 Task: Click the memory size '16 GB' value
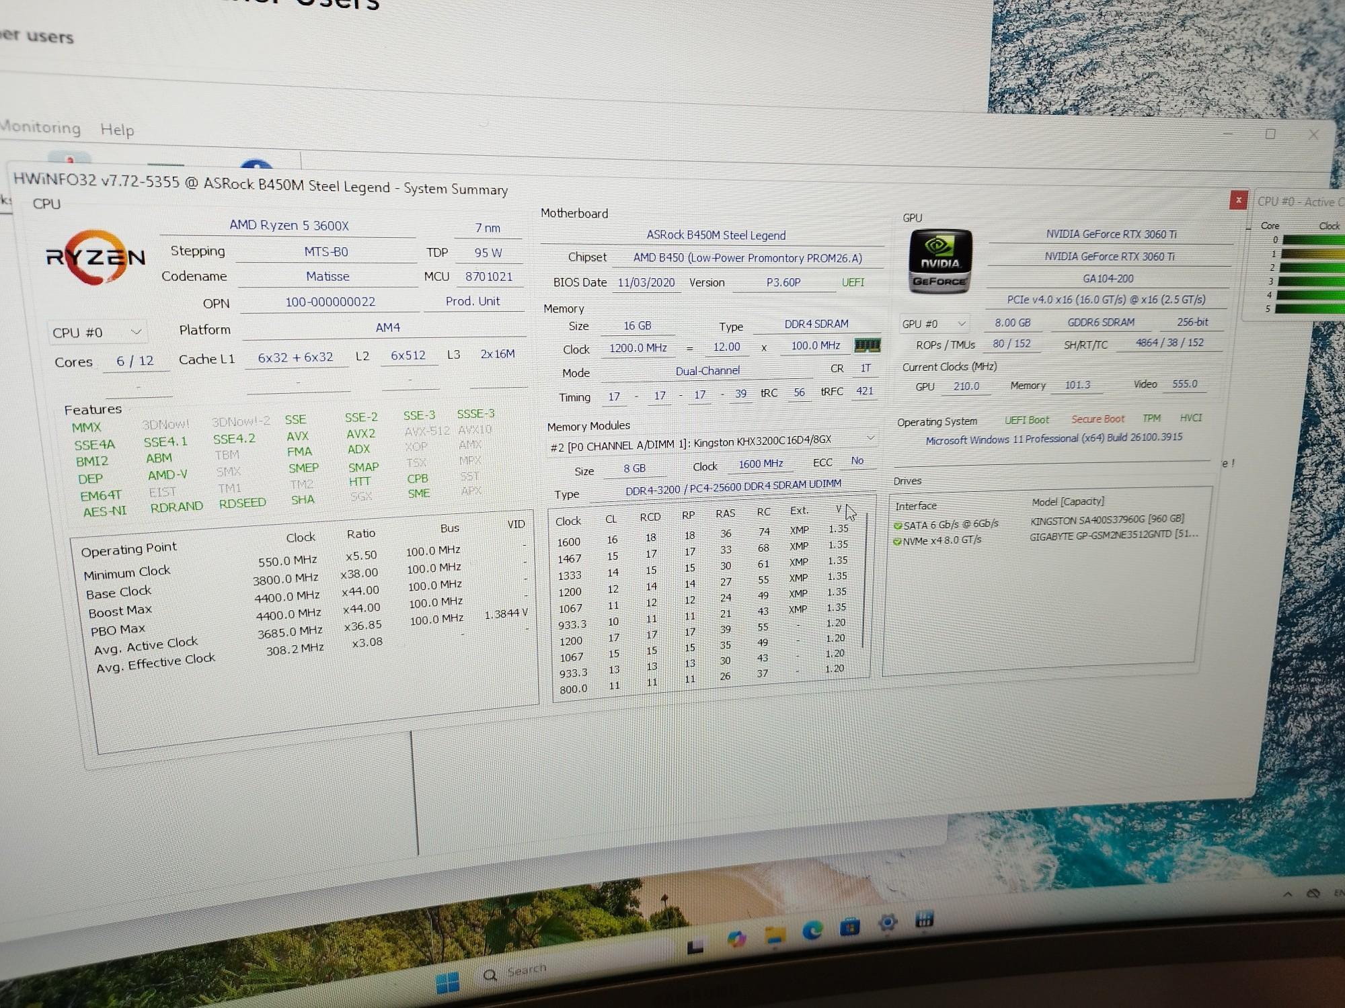pos(637,326)
